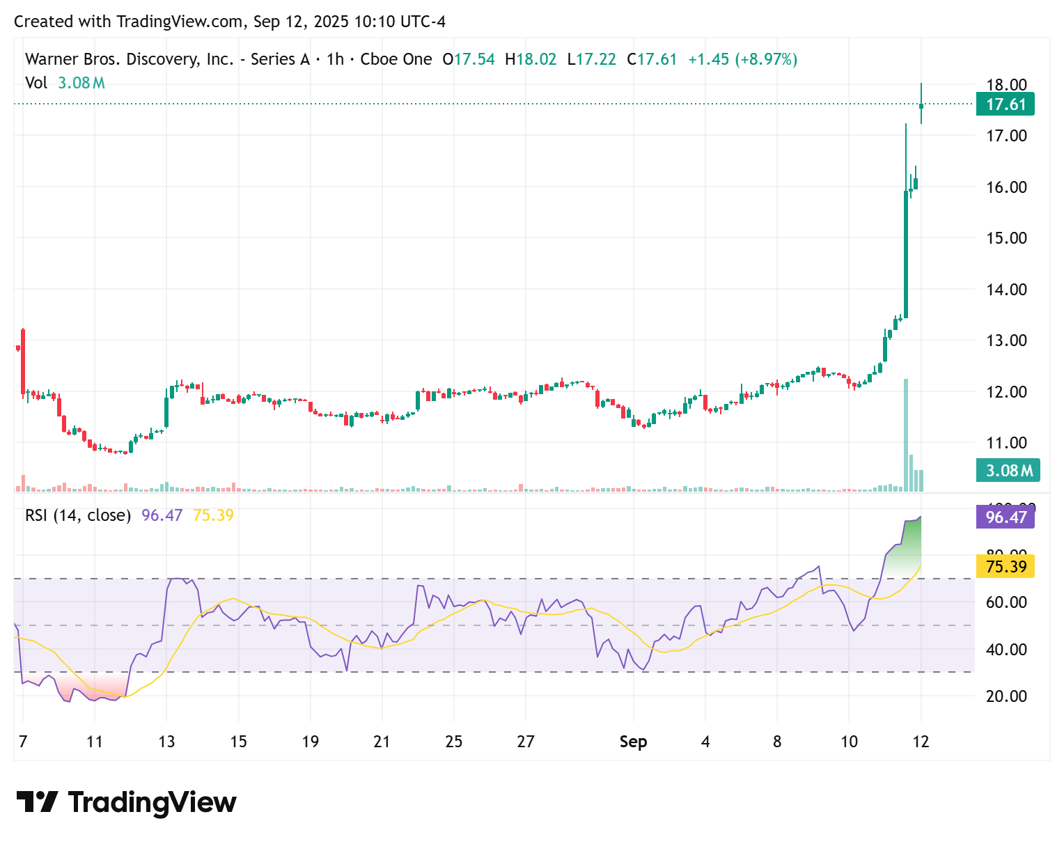
Task: Click the 15.00 price axis label
Action: pos(1006,238)
